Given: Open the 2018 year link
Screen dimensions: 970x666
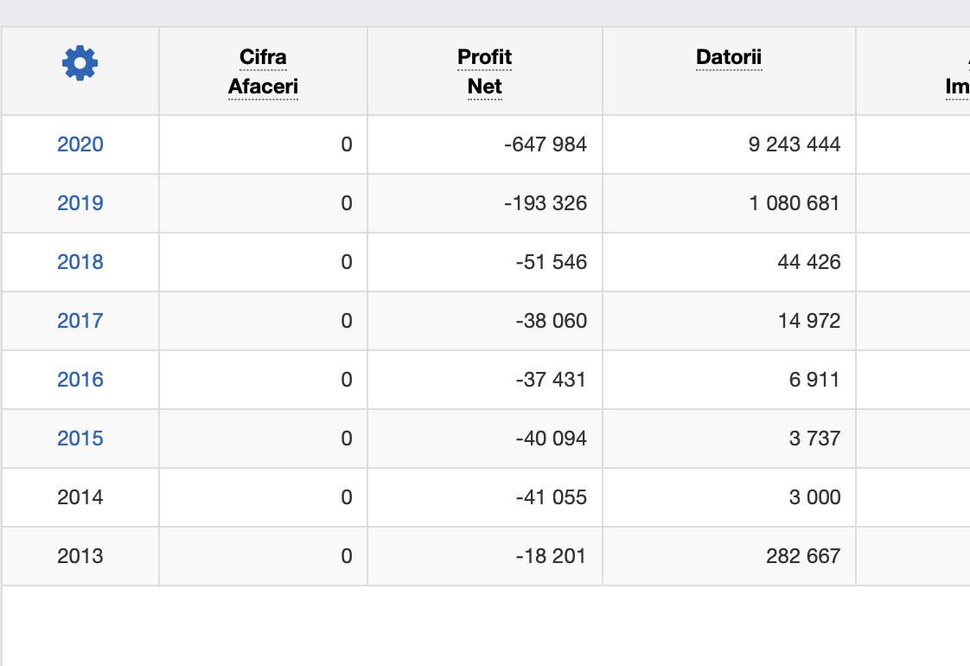Looking at the screenshot, I should tap(80, 262).
